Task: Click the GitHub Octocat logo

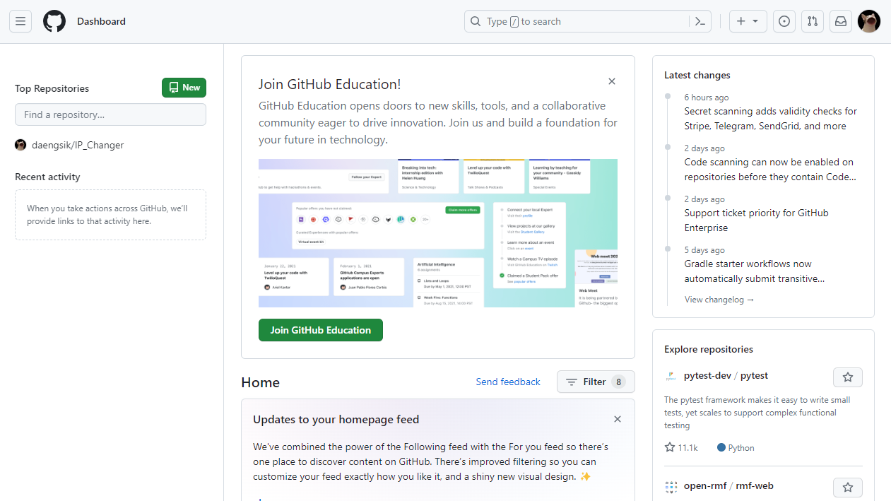Action: tap(54, 21)
